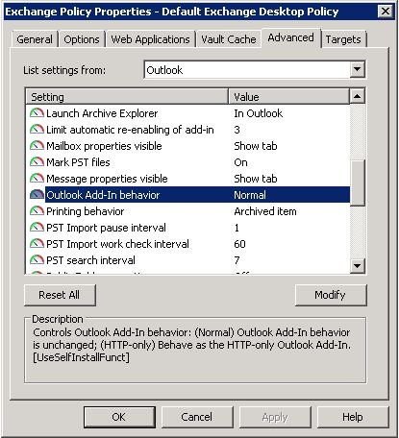Image resolution: width=399 pixels, height=438 pixels.
Task: Click the Apply button
Action: coord(275,417)
